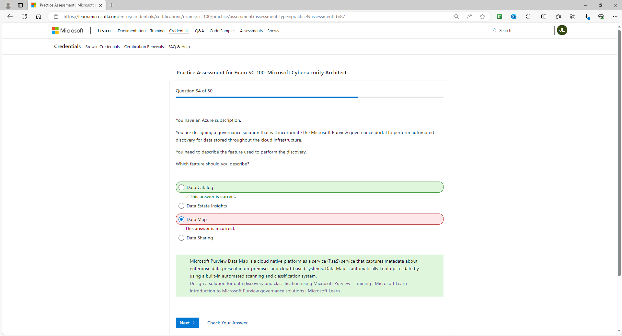Go to Browse Credentials tab
Viewport: 622px width, 336px height.
(102, 47)
